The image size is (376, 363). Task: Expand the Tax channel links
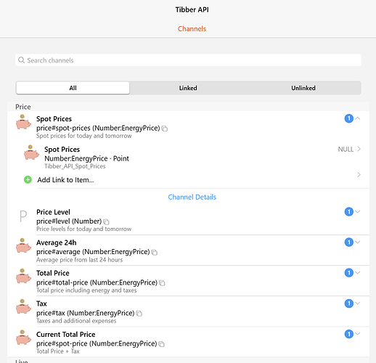tap(358, 303)
